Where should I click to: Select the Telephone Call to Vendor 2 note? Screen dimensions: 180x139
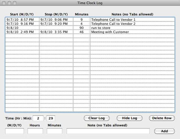[x=113, y=24]
